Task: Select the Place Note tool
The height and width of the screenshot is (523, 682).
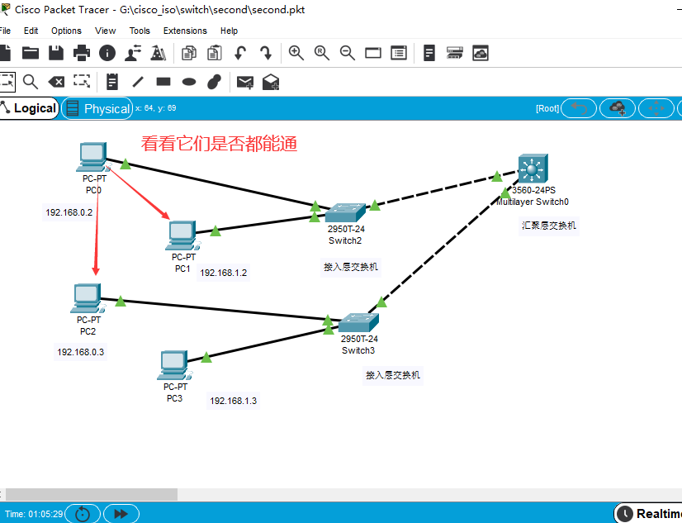Action: (112, 82)
